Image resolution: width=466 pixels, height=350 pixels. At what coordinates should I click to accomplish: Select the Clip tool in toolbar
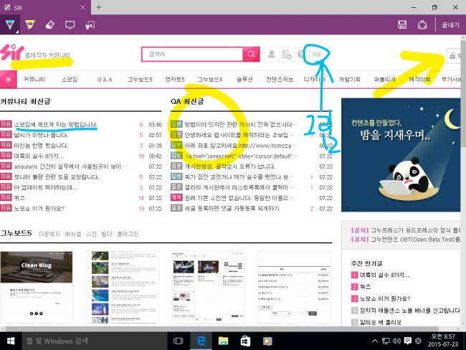pyautogui.click(x=90, y=24)
